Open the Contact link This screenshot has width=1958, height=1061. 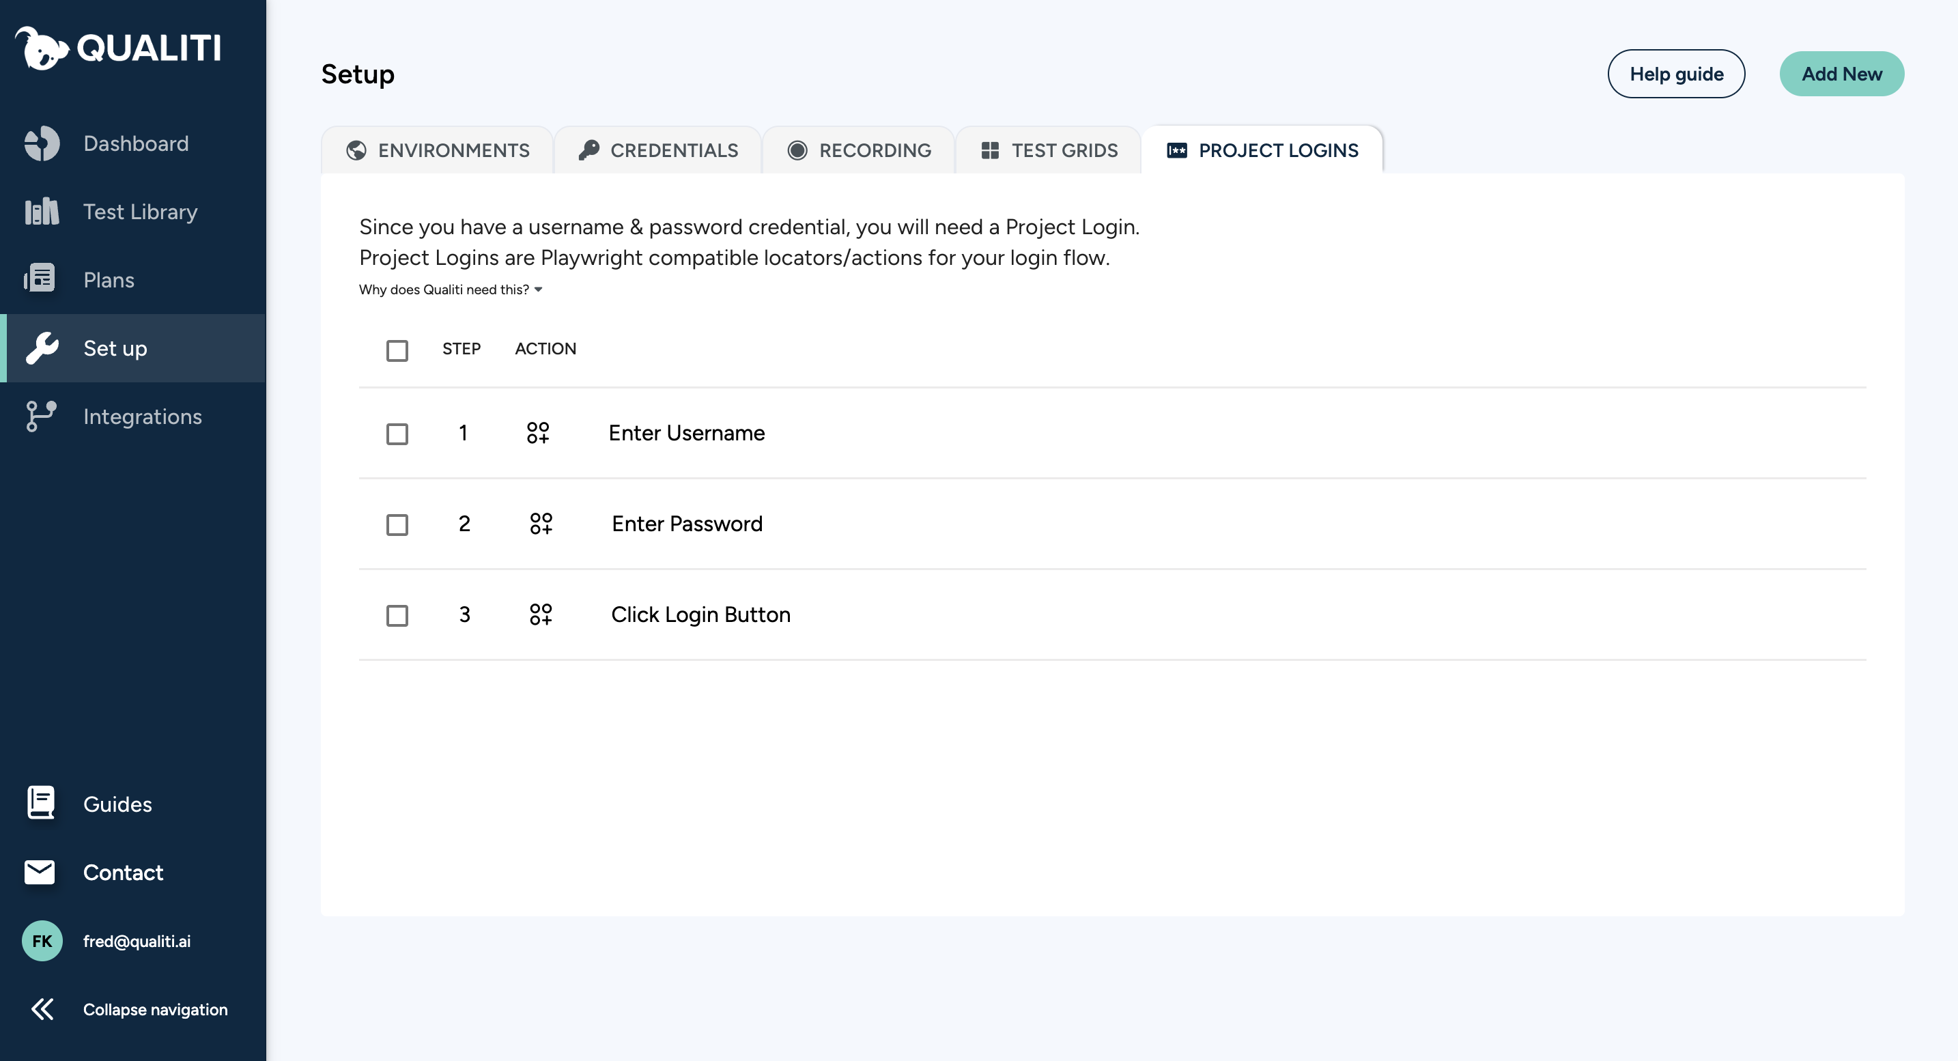(x=123, y=873)
